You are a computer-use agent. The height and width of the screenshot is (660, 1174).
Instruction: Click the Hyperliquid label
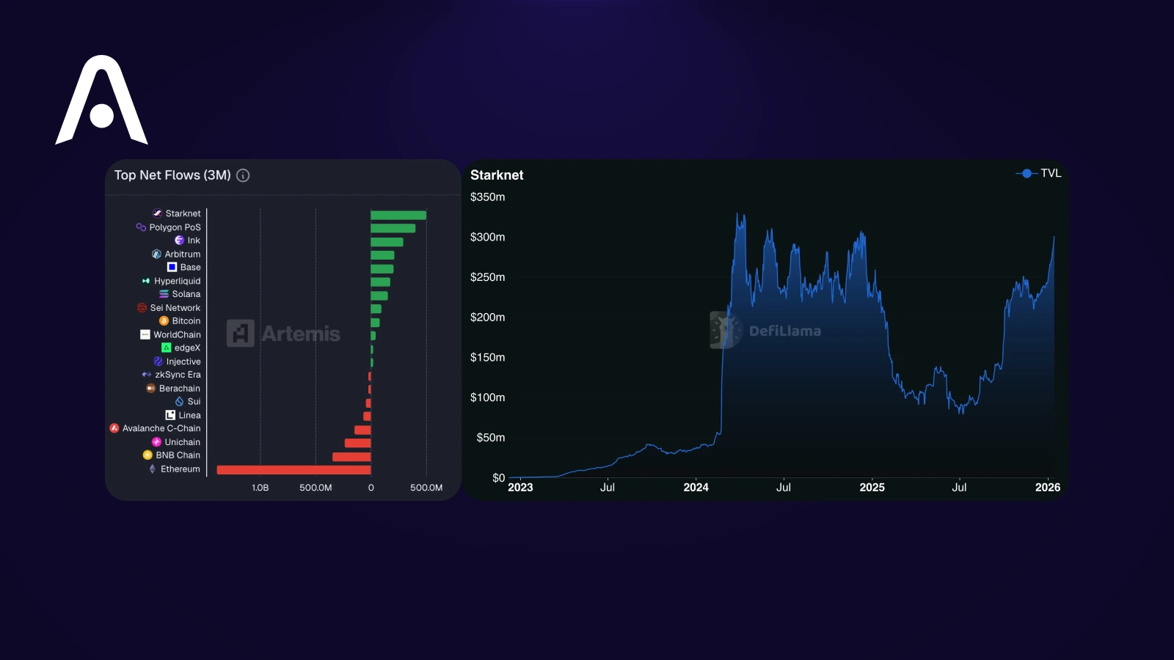click(177, 281)
